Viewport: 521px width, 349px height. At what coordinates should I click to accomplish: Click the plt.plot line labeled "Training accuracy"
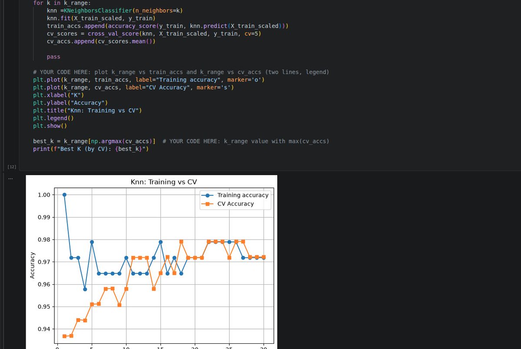pyautogui.click(x=149, y=80)
